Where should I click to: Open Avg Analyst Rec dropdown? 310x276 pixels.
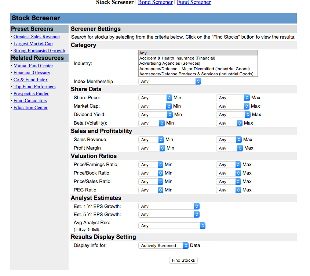172,226
